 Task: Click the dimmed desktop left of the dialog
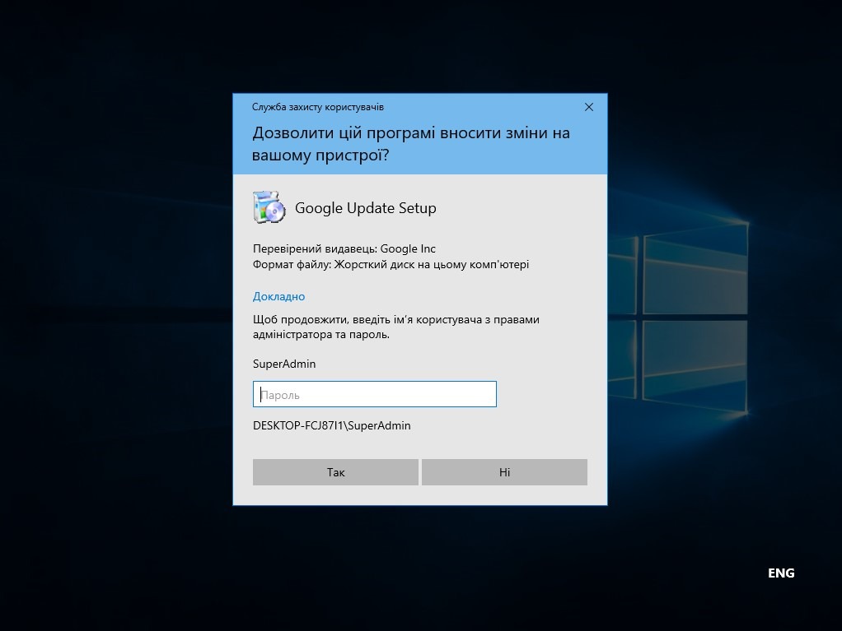point(115,313)
